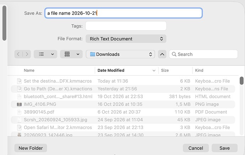
Task: Click the Save button
Action: tap(224, 148)
